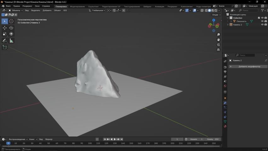Image resolution: width=268 pixels, height=151 pixels.
Task: Hide Плоскость object with eye icon
Action: [x=262, y=21]
